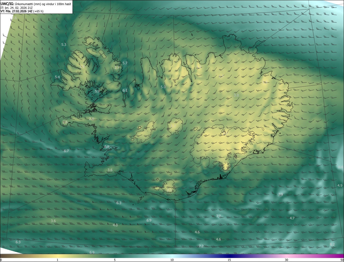Click the color scale tick label 15
Image resolution: width=344 pixels, height=262 pixels.
pos(229,260)
